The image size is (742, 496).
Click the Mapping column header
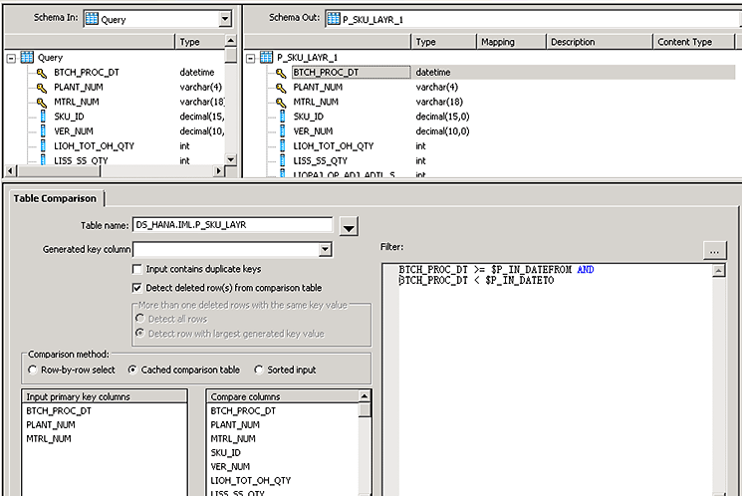[x=497, y=42]
